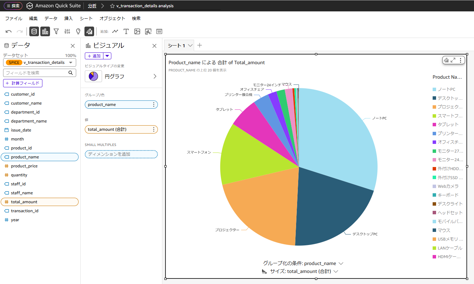
Task: Open the insights lightbulb icon
Action: tap(78, 31)
